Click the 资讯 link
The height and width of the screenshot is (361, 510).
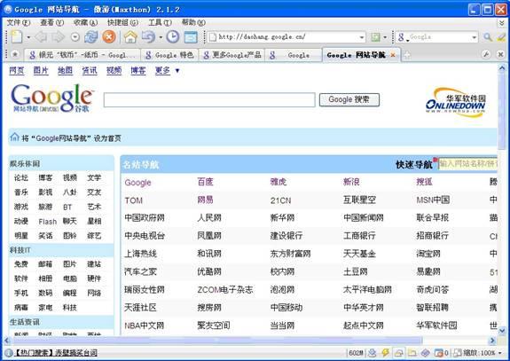point(90,70)
